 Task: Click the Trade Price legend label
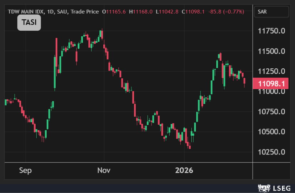[84, 12]
